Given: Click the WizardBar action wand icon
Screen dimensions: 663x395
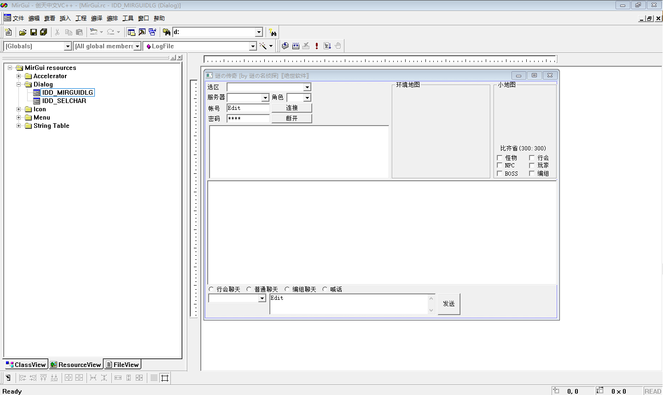Looking at the screenshot, I should pyautogui.click(x=263, y=46).
